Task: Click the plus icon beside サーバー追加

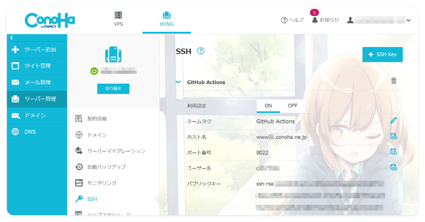Action: [15, 49]
